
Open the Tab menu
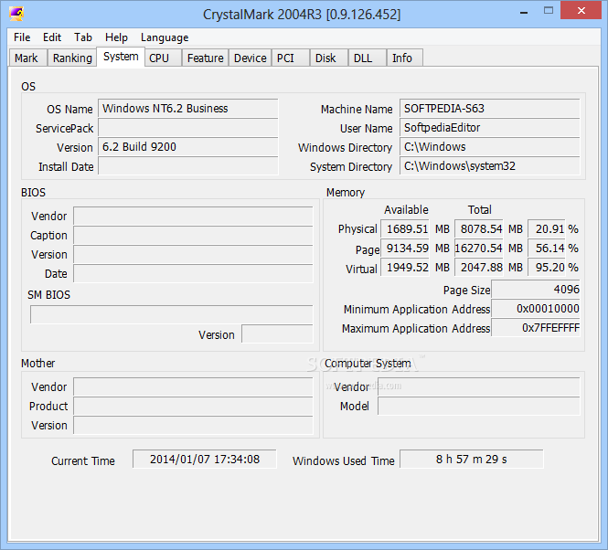tap(83, 37)
